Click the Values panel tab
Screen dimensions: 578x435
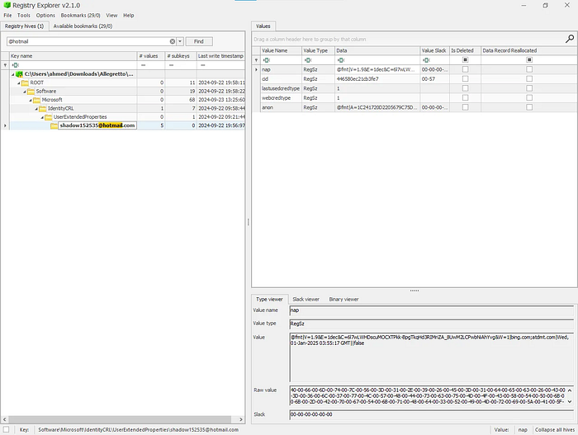coord(263,26)
